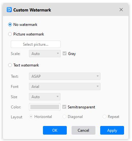Select the No watermark radio option
132x141 pixels.
(10, 25)
